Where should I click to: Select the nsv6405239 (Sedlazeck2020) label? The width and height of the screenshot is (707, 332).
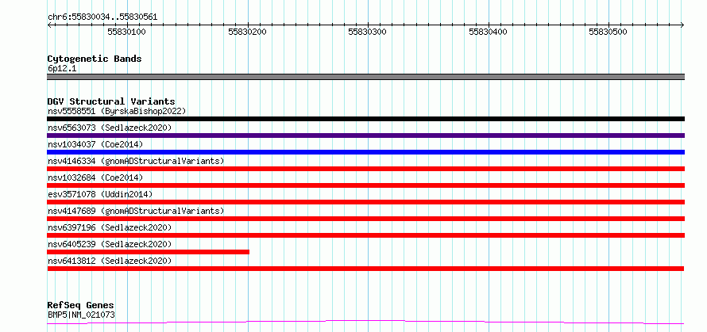click(x=110, y=244)
